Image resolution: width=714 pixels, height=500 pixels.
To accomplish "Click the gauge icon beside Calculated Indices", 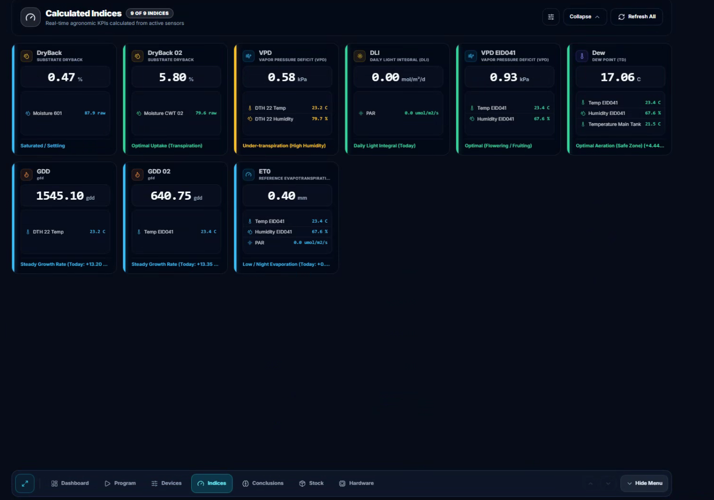I will pyautogui.click(x=31, y=17).
